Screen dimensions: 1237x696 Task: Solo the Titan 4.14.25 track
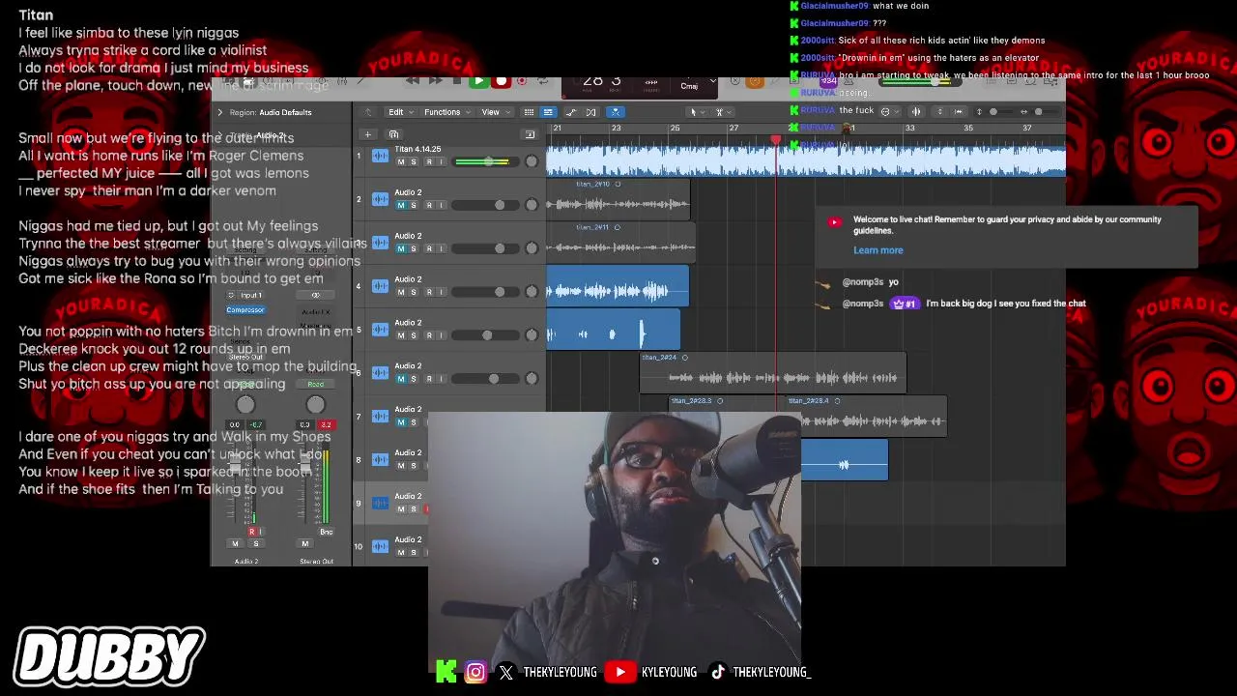coord(414,161)
